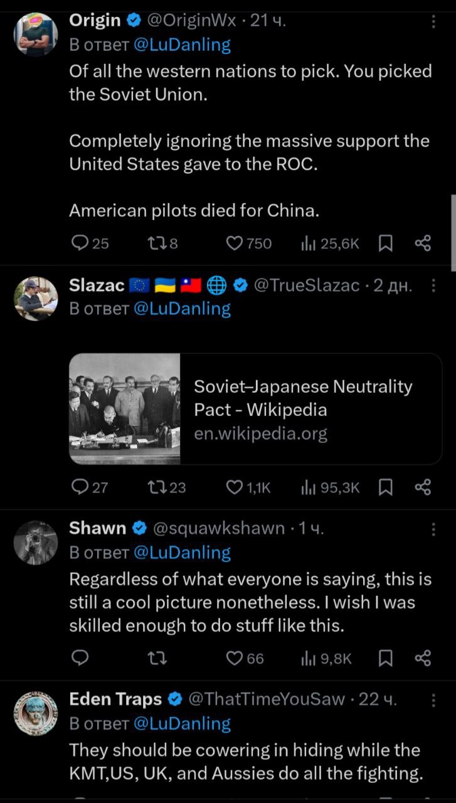The image size is (456, 803).
Task: Like Slazac's tweet with 1,1K likes
Action: click(x=235, y=487)
